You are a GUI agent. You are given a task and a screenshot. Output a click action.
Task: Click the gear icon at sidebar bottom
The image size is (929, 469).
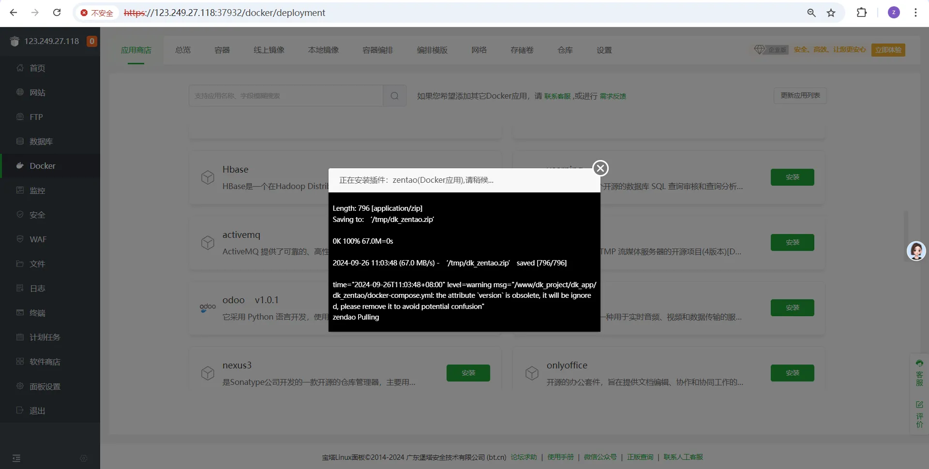pos(84,458)
